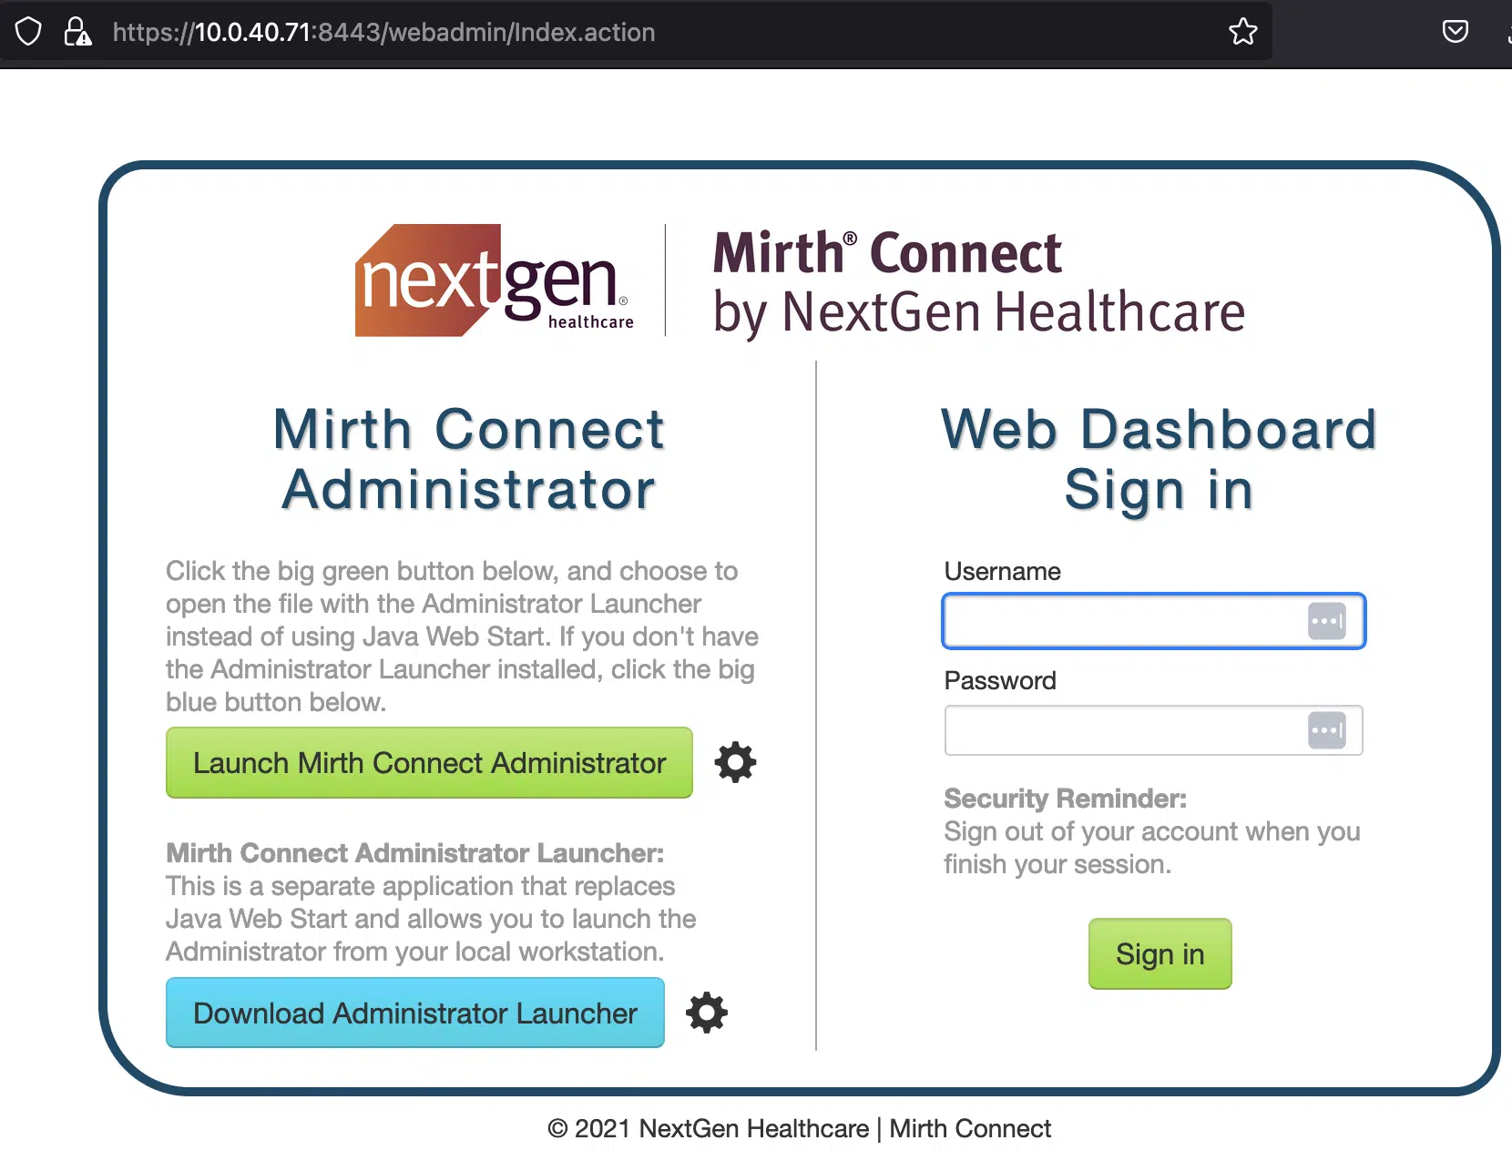The width and height of the screenshot is (1512, 1171).
Task: Click the shield icon in the address bar
Action: [28, 31]
